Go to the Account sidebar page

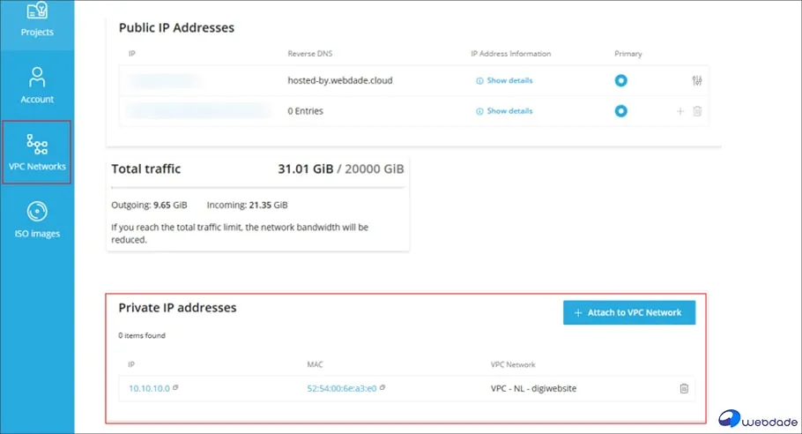coord(37,85)
